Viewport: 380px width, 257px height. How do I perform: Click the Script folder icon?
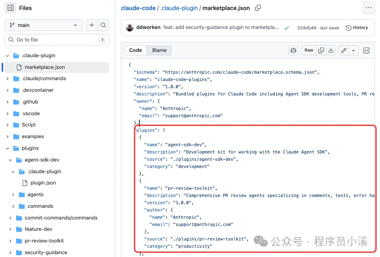[16, 125]
